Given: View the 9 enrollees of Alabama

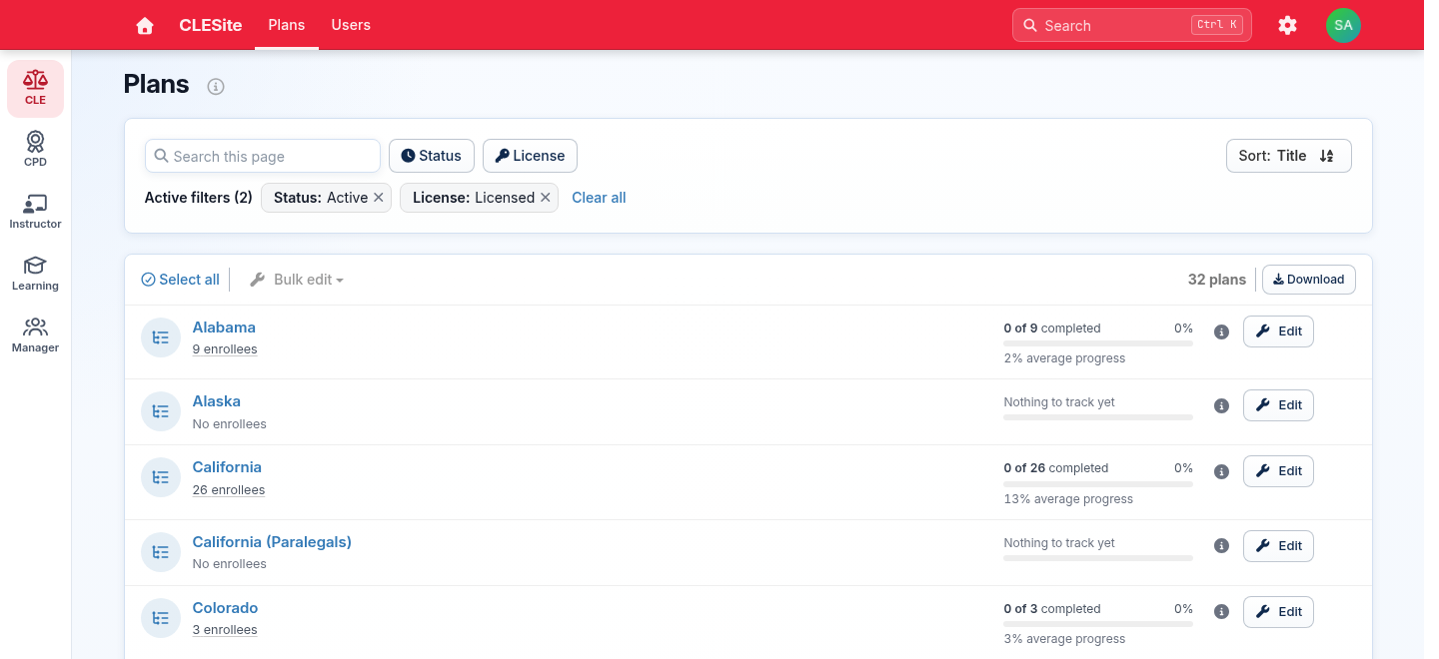Looking at the screenshot, I should [225, 349].
